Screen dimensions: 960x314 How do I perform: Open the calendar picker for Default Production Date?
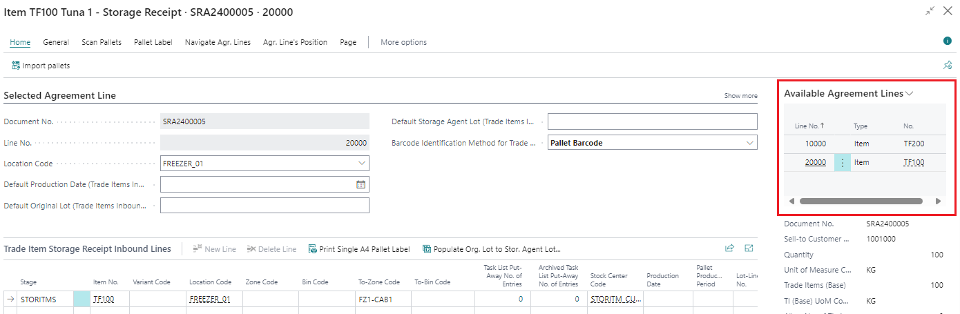click(x=361, y=184)
